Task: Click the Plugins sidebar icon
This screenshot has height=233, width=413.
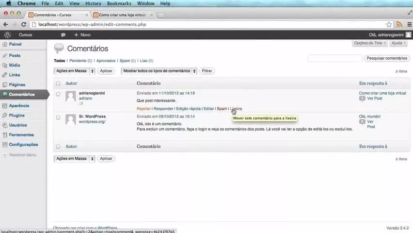Action: 4,116
